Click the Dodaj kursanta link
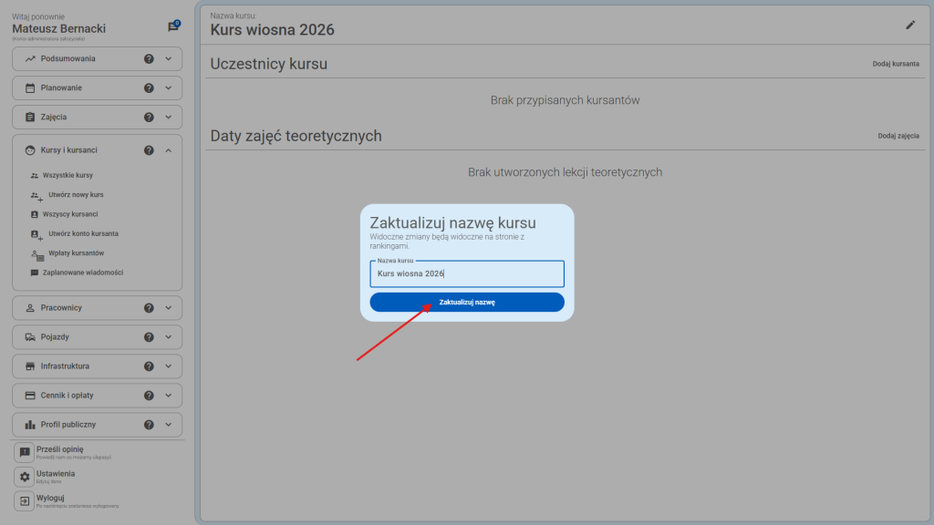 [x=896, y=65]
